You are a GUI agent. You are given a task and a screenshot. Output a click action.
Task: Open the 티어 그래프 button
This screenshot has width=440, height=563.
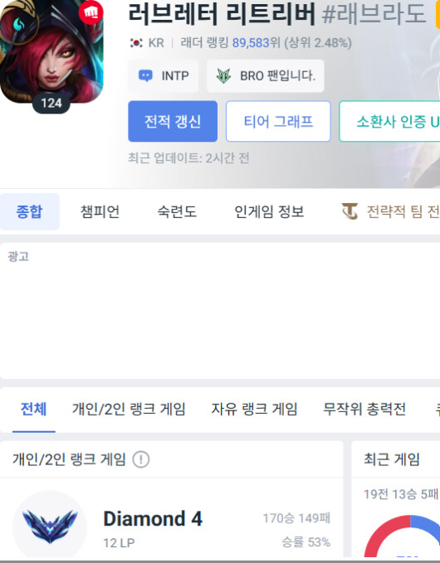click(x=278, y=121)
